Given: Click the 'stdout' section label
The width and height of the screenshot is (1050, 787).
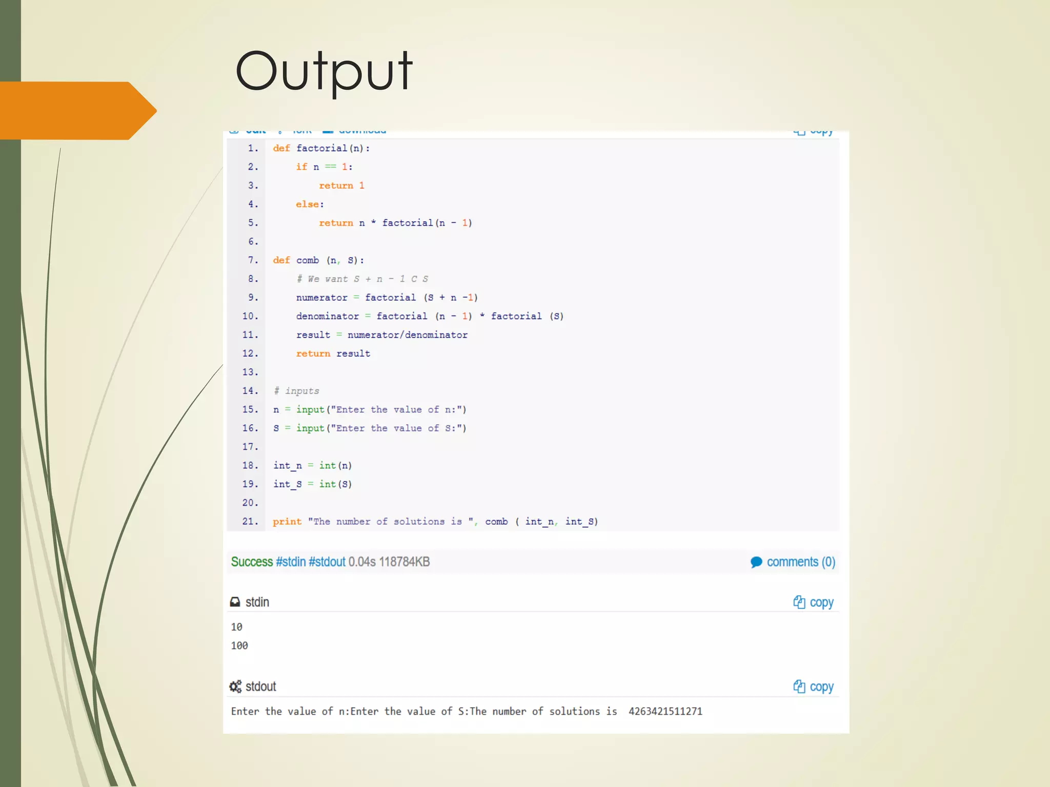Looking at the screenshot, I should [261, 687].
